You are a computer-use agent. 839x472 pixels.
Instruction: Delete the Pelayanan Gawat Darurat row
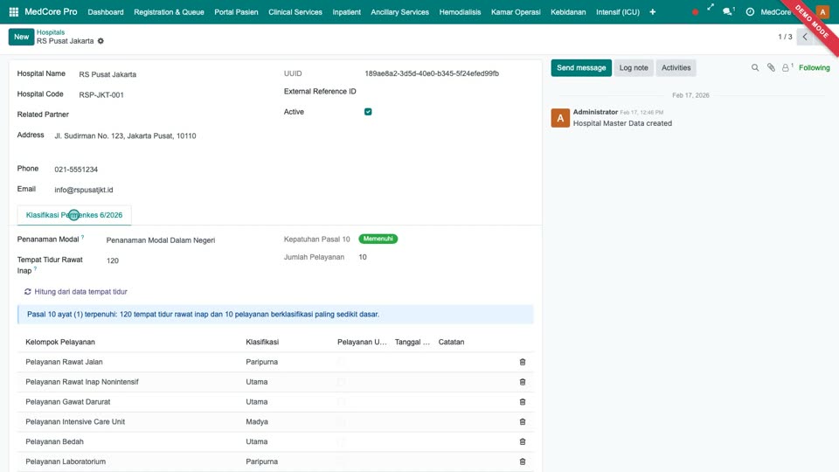[x=523, y=402]
